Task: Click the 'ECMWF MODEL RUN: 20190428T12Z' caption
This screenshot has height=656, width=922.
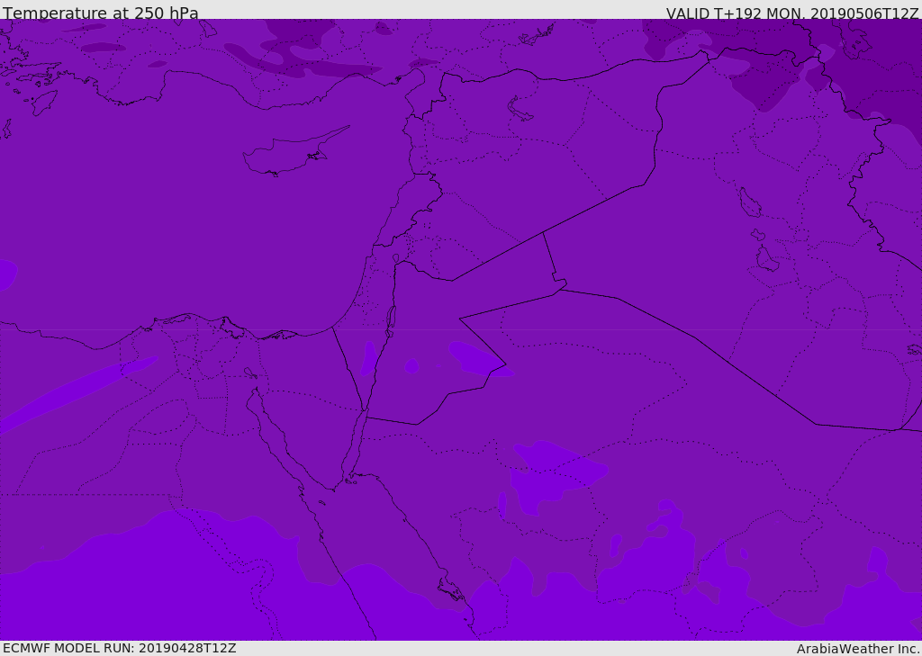Action: [x=120, y=648]
